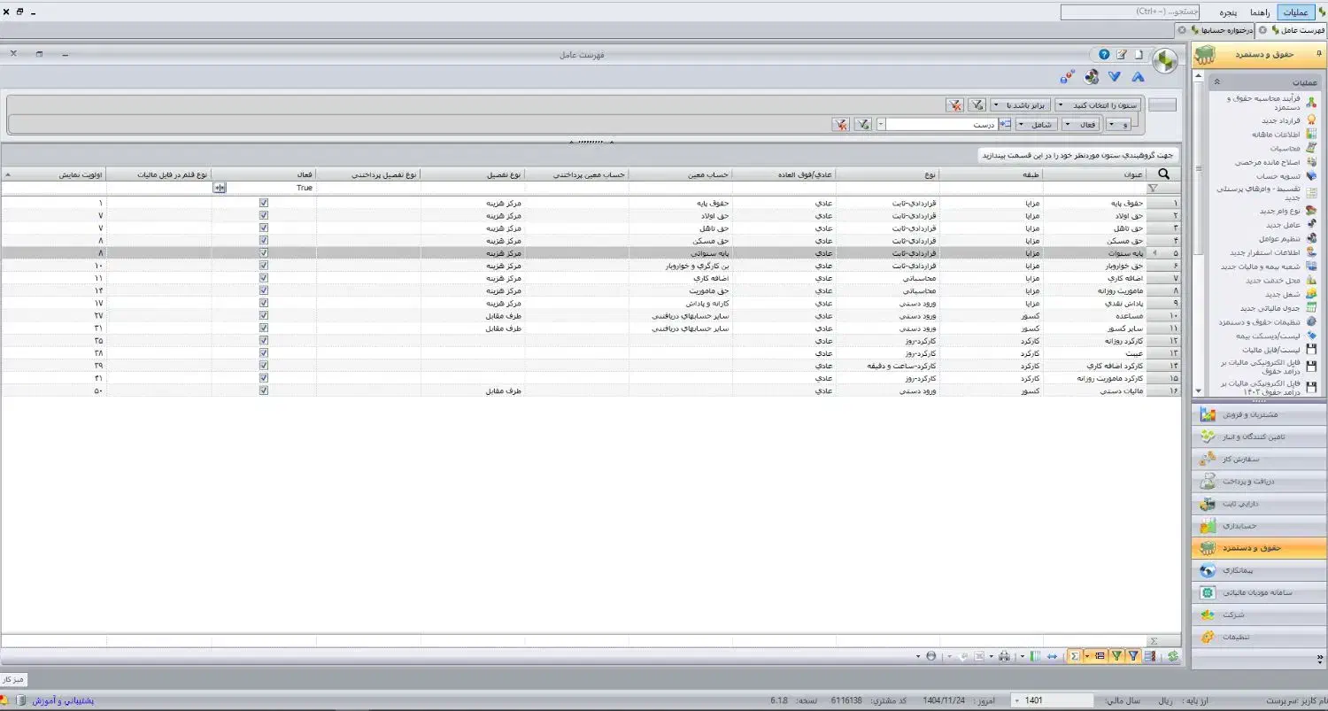Open the 'تامين كنندگان و انبار' module
The image size is (1328, 711).
click(x=1258, y=437)
